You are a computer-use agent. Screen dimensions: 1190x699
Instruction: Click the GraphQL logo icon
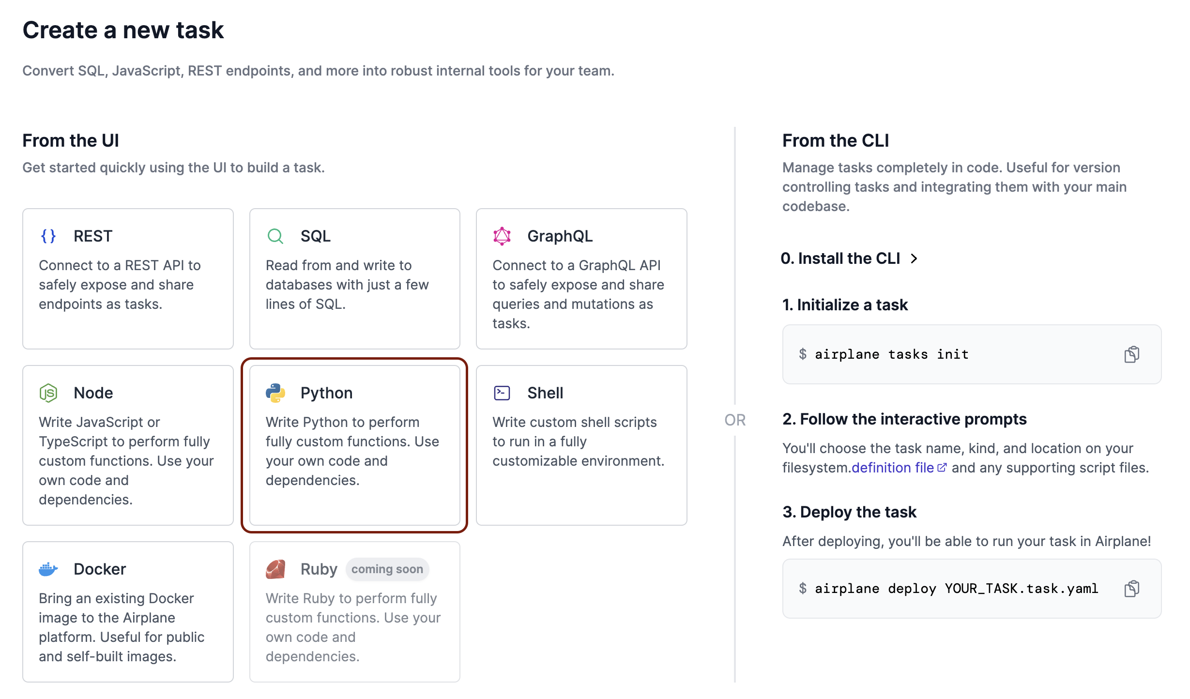tap(502, 236)
